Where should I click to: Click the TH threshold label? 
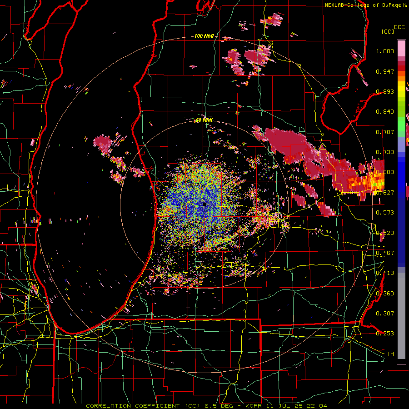[x=390, y=354]
